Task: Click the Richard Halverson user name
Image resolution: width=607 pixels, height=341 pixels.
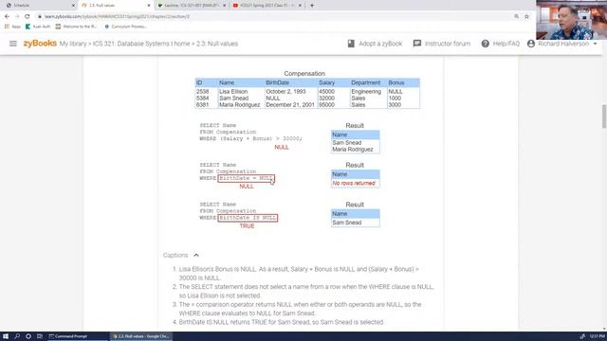Action: pos(563,44)
